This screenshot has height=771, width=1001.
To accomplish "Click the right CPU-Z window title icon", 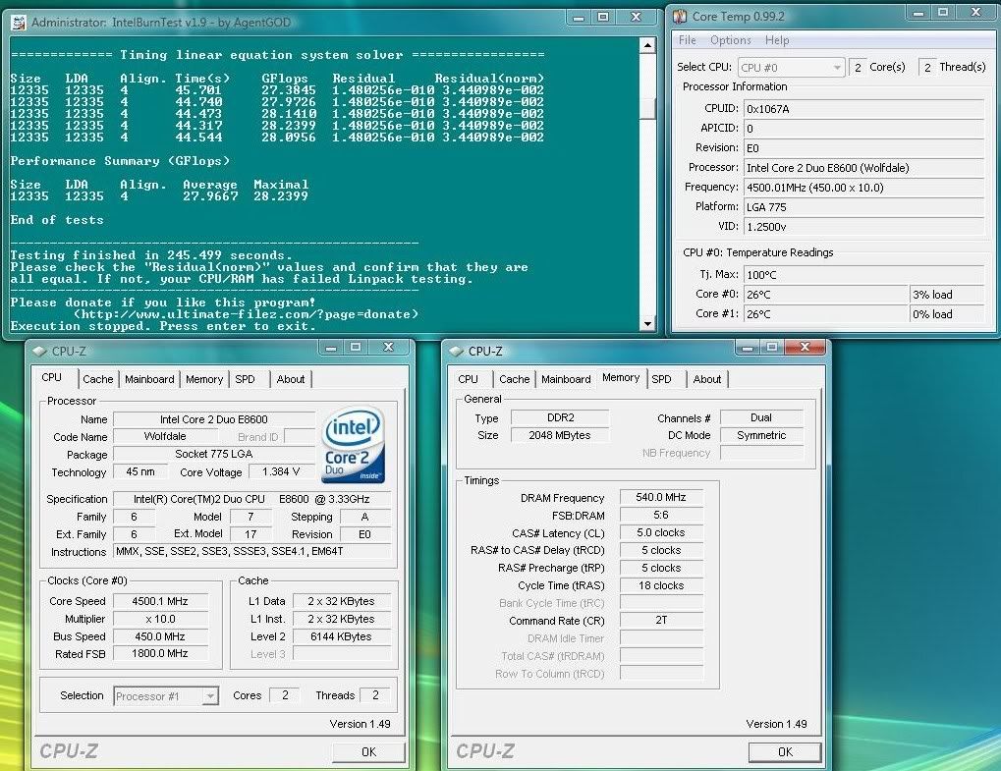I will (456, 351).
